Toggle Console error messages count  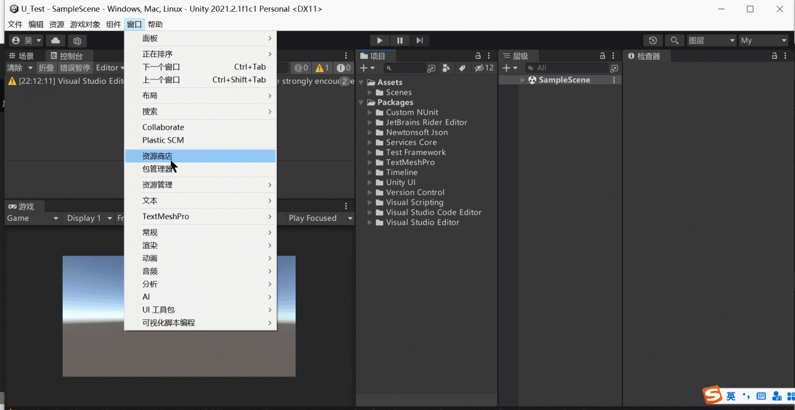343,68
